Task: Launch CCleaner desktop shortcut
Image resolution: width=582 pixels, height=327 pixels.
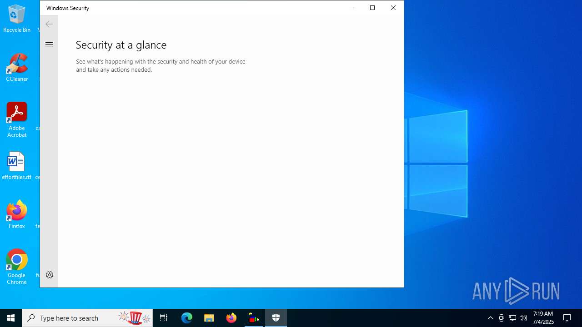Action: 17,68
